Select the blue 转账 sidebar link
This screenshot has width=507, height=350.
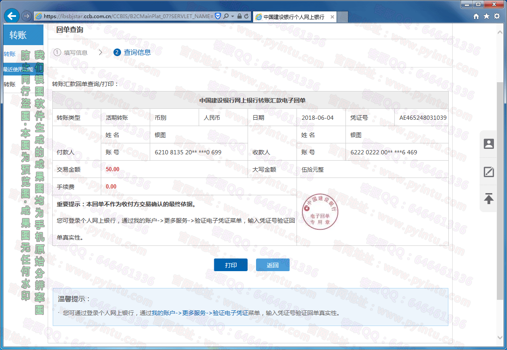(10, 54)
